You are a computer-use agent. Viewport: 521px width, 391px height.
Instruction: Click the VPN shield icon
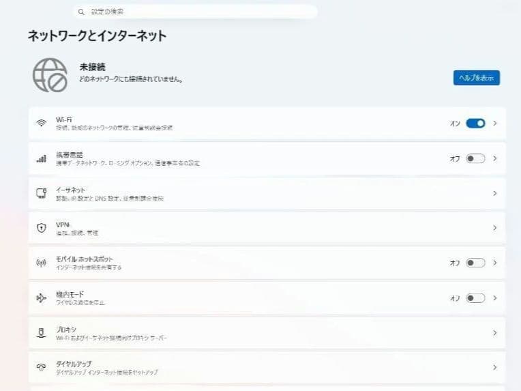coord(42,228)
